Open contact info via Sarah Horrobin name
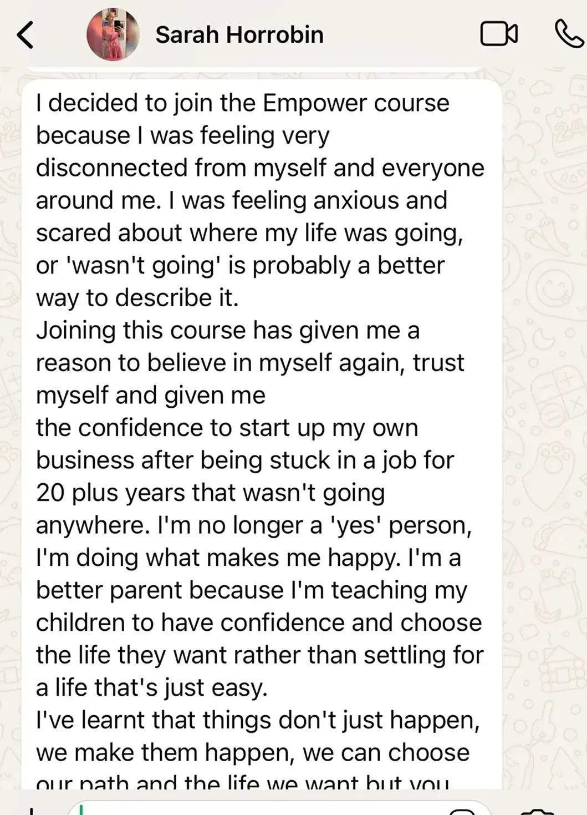Viewport: 587px width, 815px height. click(239, 35)
